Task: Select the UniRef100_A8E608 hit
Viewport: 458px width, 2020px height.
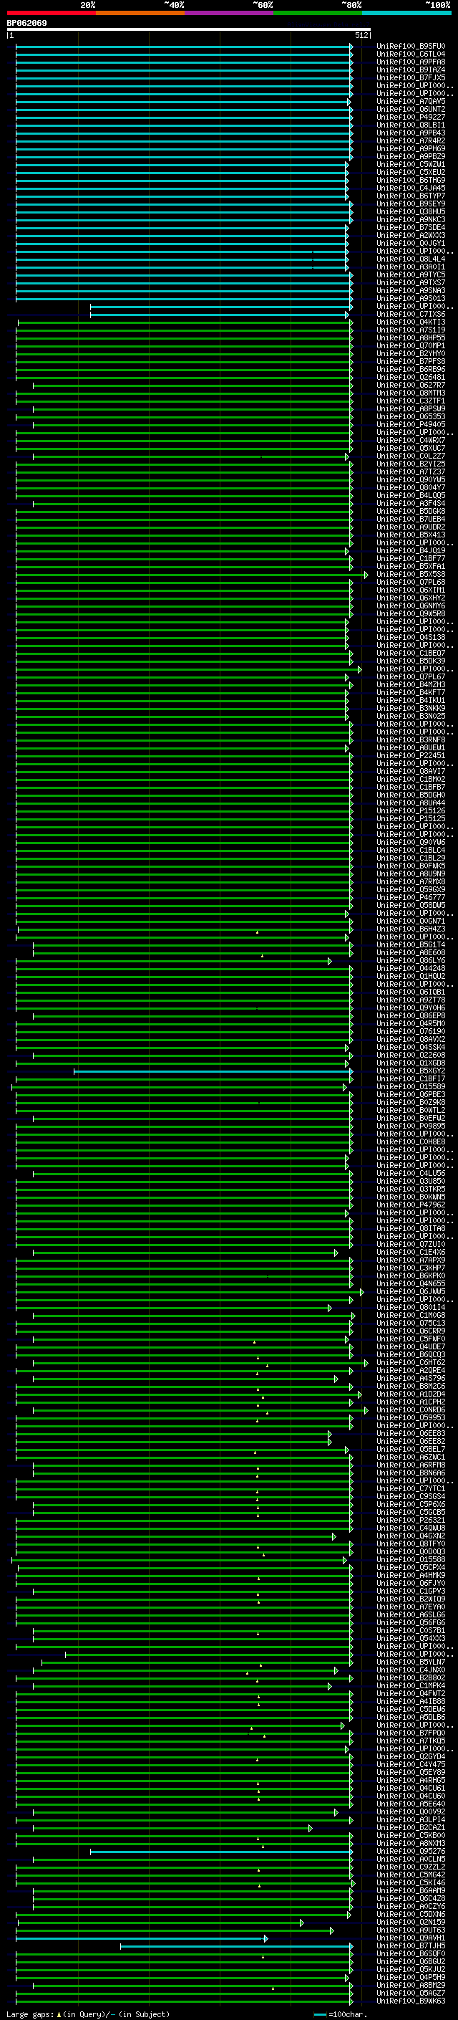Action: point(410,953)
